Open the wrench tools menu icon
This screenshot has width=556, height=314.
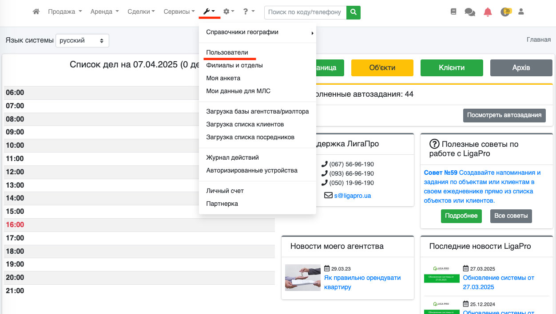pos(209,12)
